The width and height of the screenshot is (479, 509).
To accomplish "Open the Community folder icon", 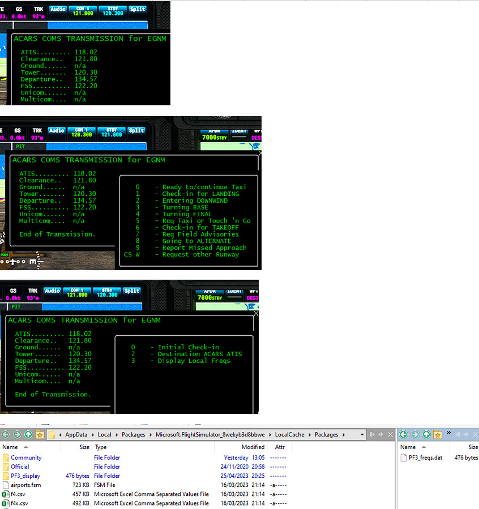I will coord(6,457).
